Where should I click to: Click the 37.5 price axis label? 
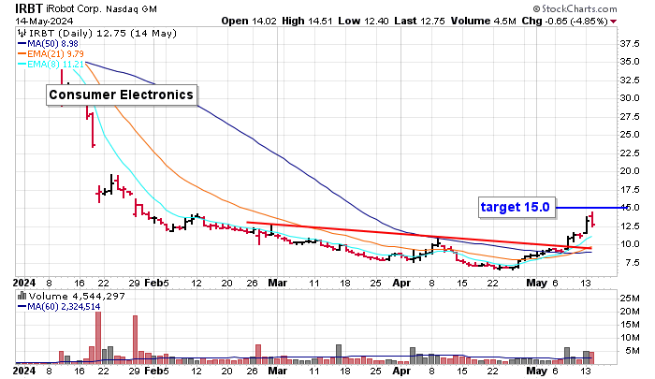(630, 43)
